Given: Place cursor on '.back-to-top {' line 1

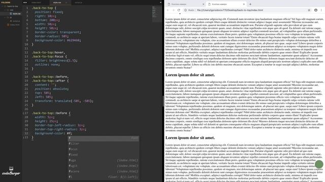Looking at the screenshot, I should 44,8.
